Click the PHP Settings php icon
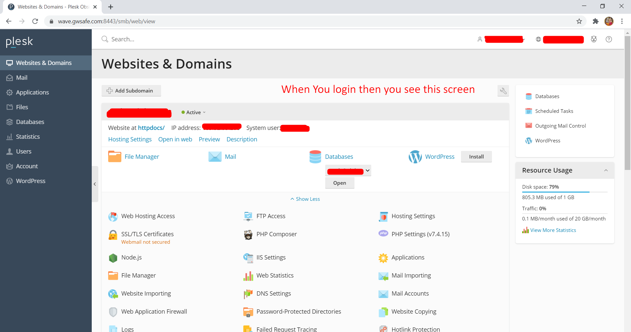Image resolution: width=631 pixels, height=332 pixels. point(383,233)
